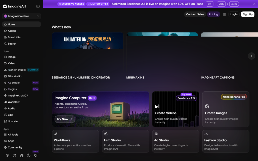258x161 pixels.
Task: Open the ImagineCreative workspace dropdown
Action: [x=21, y=16]
